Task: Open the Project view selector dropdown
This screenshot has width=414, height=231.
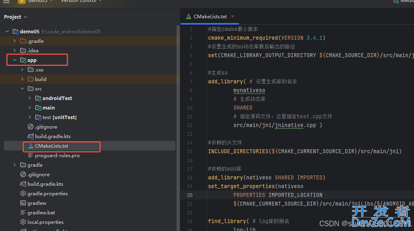Action: (16, 17)
